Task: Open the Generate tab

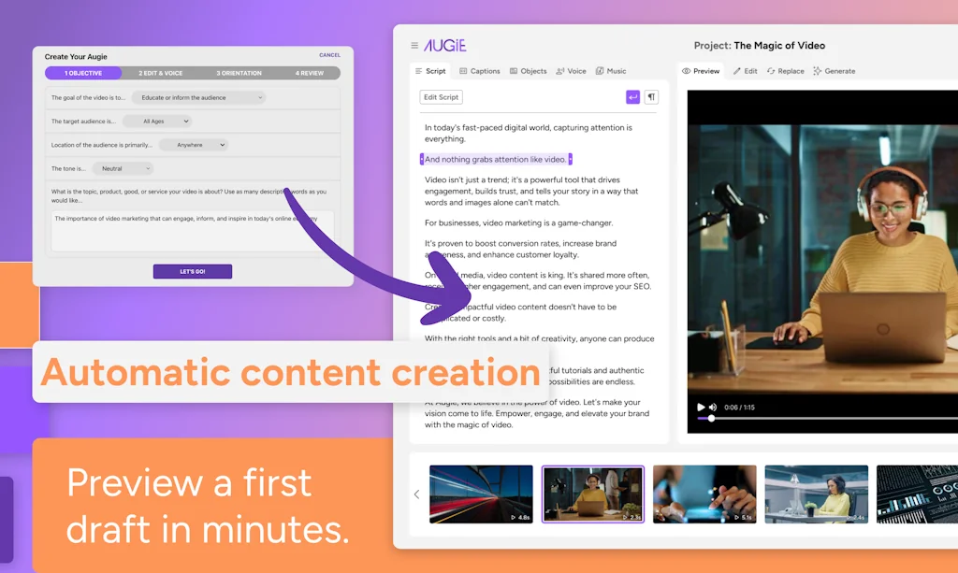Action: pos(835,71)
